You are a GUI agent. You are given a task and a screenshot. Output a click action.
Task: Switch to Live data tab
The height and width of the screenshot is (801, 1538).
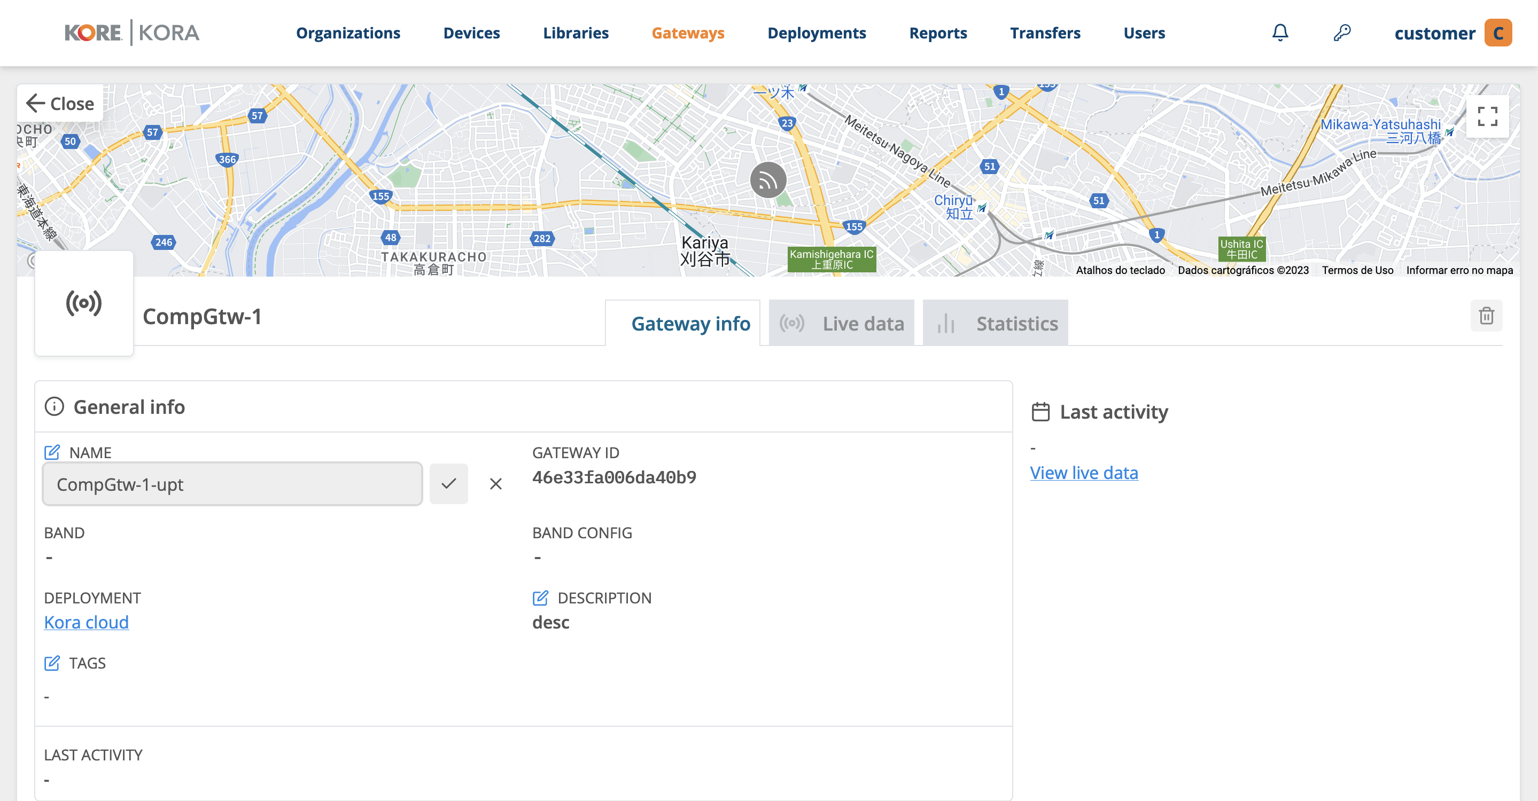(x=841, y=323)
